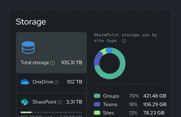Click the 78.23 GB Sites value
This screenshot has height=117, width=181.
[x=154, y=113]
